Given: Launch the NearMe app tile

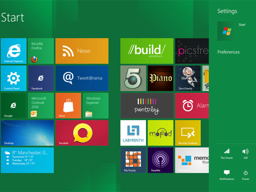Looking at the screenshot, I should coord(160,160).
